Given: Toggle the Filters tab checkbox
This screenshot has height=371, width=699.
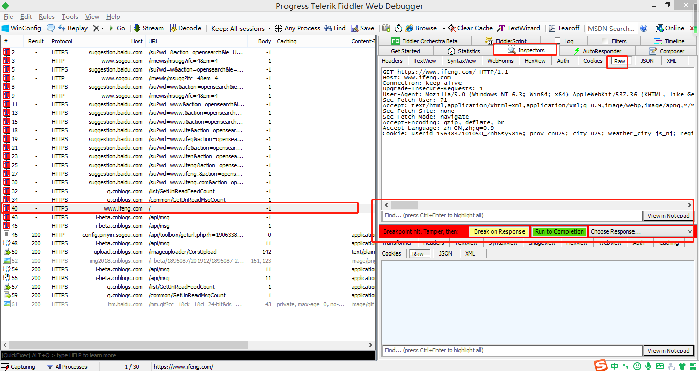Looking at the screenshot, I should 605,41.
